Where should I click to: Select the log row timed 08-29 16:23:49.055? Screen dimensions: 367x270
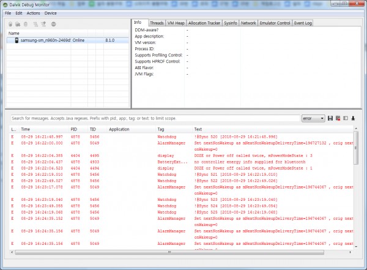coord(182,206)
